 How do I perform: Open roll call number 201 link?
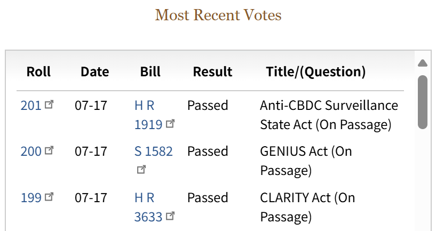(x=31, y=105)
